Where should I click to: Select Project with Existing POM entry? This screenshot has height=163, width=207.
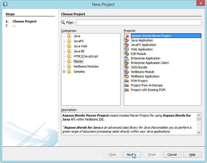tap(148, 90)
